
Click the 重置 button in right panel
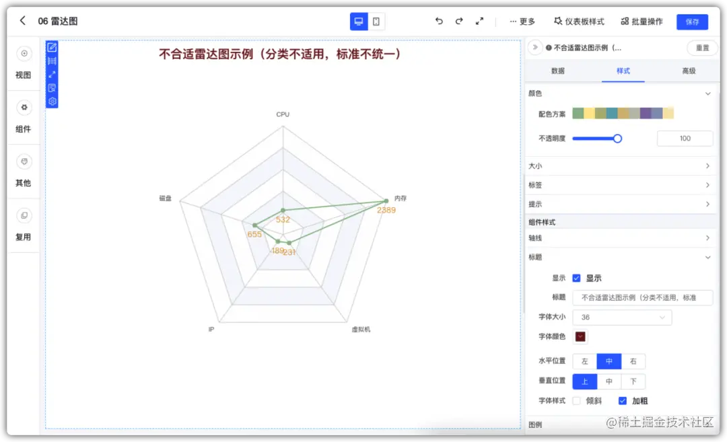(701, 47)
